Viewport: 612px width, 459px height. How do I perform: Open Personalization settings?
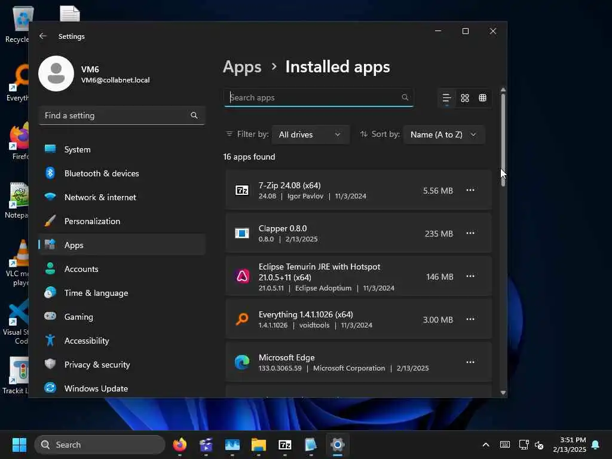tap(122, 221)
